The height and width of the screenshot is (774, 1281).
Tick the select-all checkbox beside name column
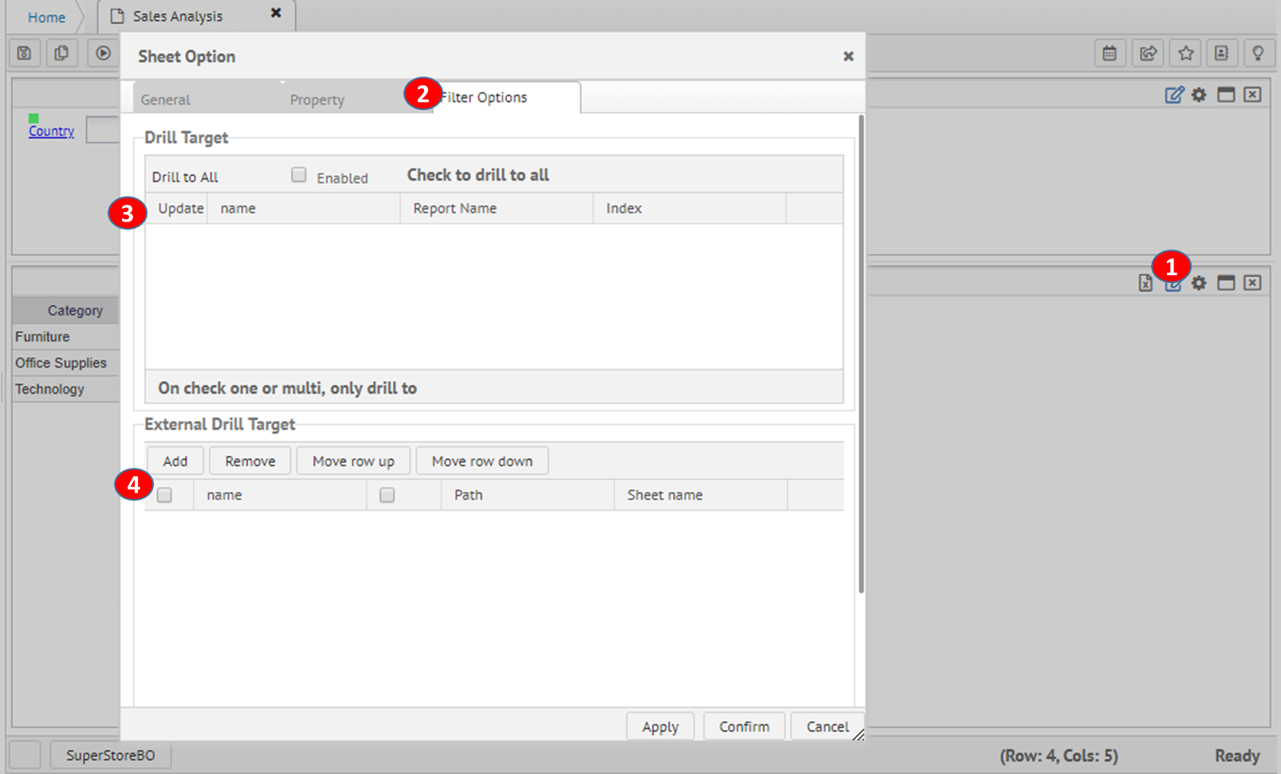click(165, 495)
